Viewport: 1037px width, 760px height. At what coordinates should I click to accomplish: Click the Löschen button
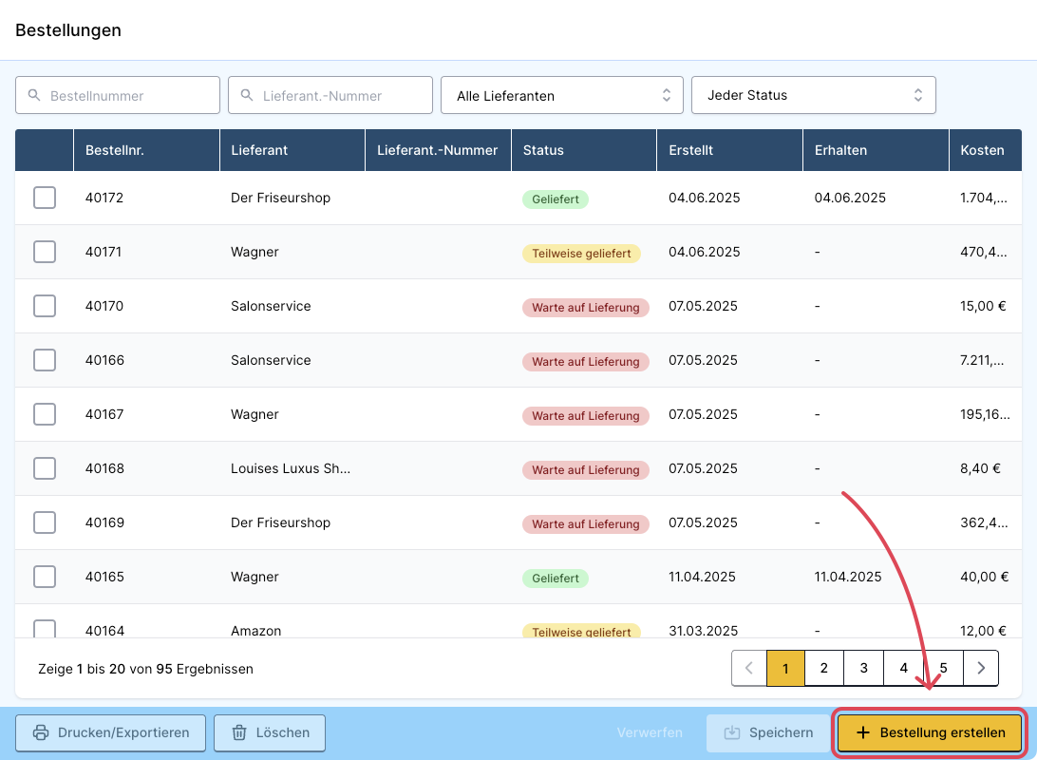click(270, 732)
